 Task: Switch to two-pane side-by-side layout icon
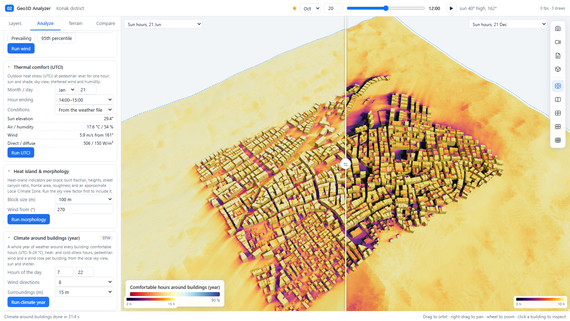(x=558, y=100)
